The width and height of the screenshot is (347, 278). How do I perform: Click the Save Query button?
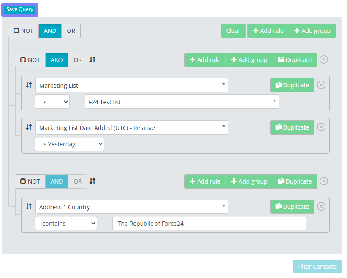[x=20, y=10]
